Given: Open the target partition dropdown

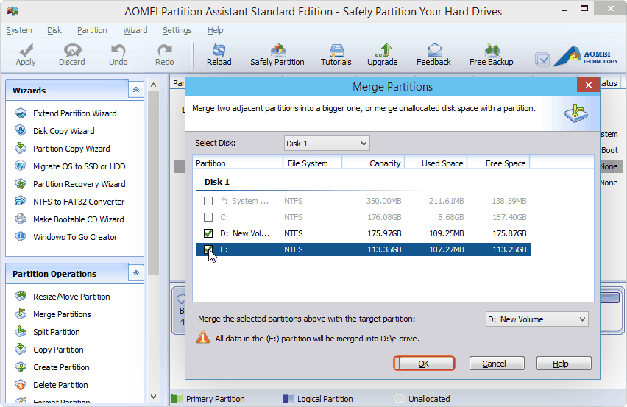Looking at the screenshot, I should click(x=536, y=319).
